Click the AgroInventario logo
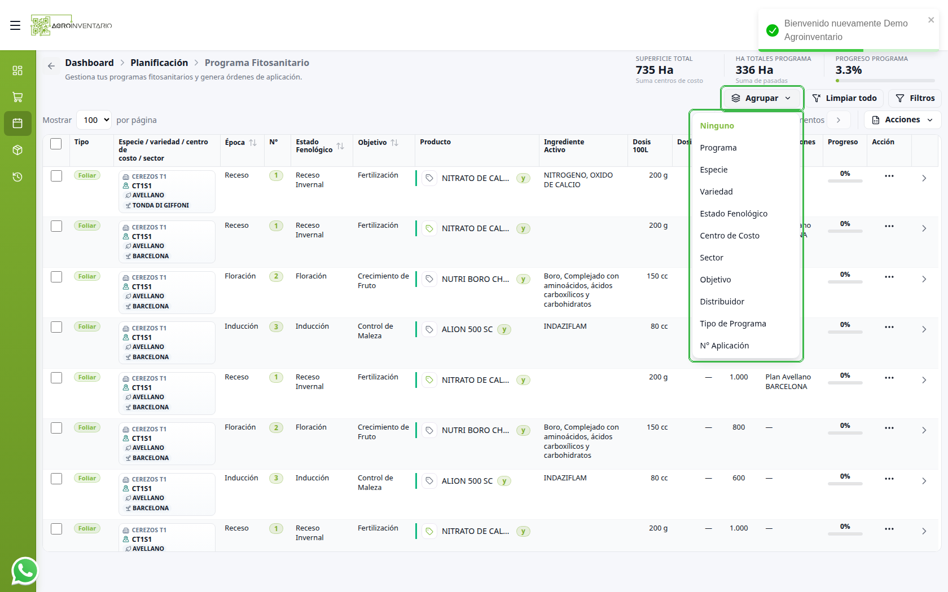948x592 pixels. 71,25
